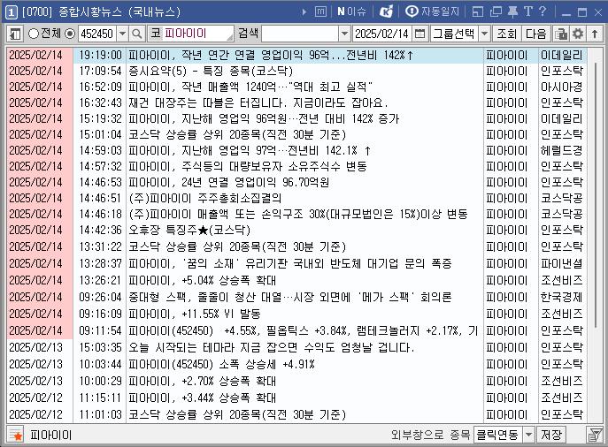
Task: Open headline '지난해 영업익 96억원…전년 대비 142% 증가'
Action: [x=264, y=118]
